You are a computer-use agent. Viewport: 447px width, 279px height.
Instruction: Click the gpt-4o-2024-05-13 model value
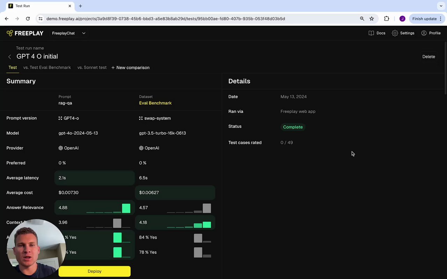click(78, 133)
